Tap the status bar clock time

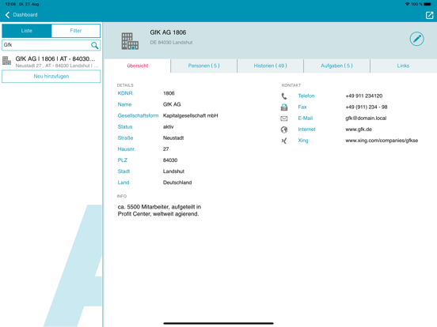[x=10, y=4]
